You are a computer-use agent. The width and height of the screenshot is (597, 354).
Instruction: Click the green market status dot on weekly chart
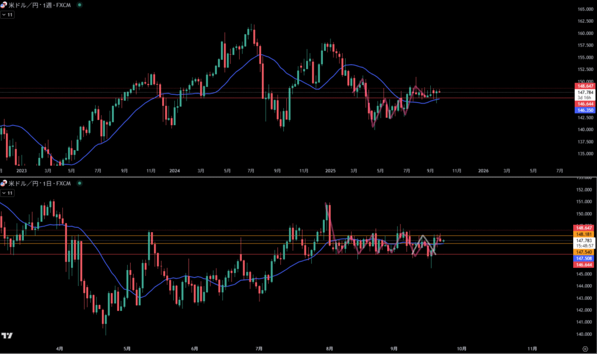[x=79, y=5]
